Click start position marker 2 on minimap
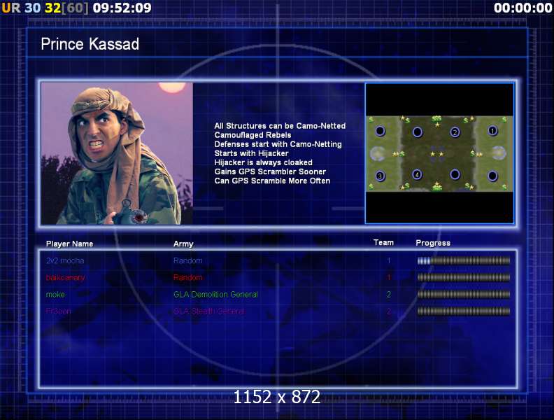The width and height of the screenshot is (554, 420). (455, 132)
